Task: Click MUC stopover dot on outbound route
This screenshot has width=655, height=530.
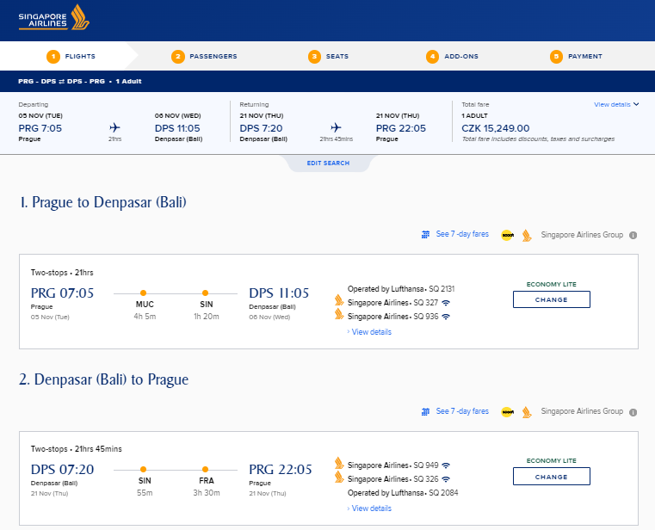Action: (143, 293)
